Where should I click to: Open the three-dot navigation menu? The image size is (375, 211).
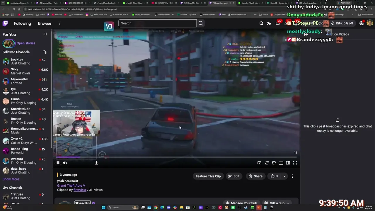(x=60, y=23)
